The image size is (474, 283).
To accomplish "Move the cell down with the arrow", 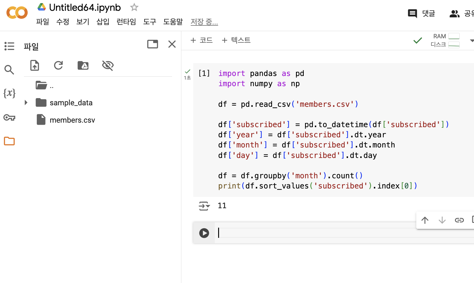I will (442, 220).
